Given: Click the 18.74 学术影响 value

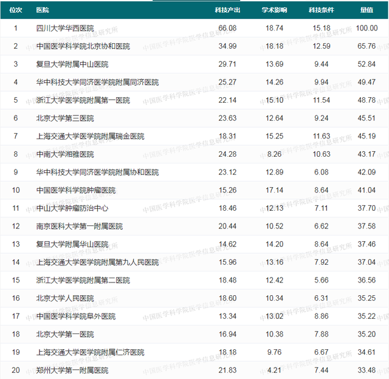Looking at the screenshot, I should [274, 29].
